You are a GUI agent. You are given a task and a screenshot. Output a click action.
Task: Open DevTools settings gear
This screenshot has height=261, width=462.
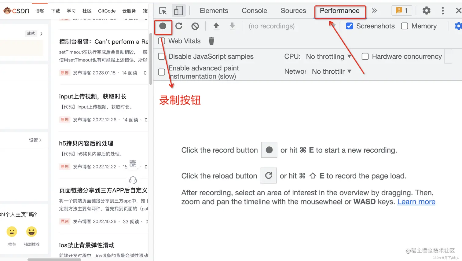tap(426, 11)
